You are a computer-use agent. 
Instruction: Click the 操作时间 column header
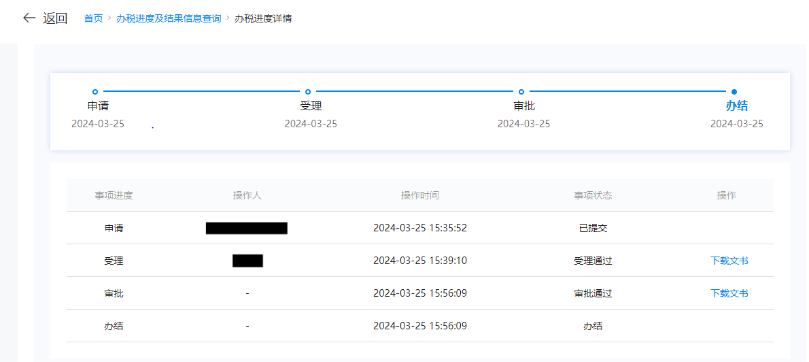point(419,195)
